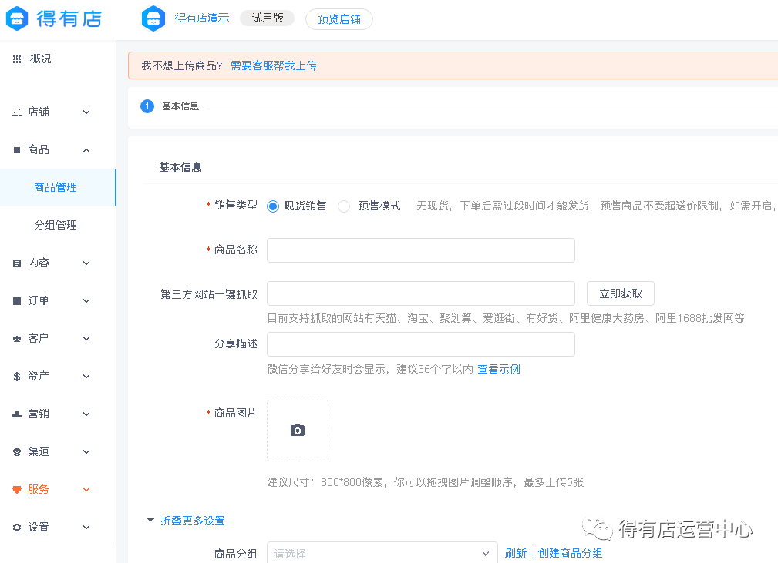Screen dimensions: 778x563
Task: Click the 商品名称 input field
Action: pyautogui.click(x=420, y=250)
